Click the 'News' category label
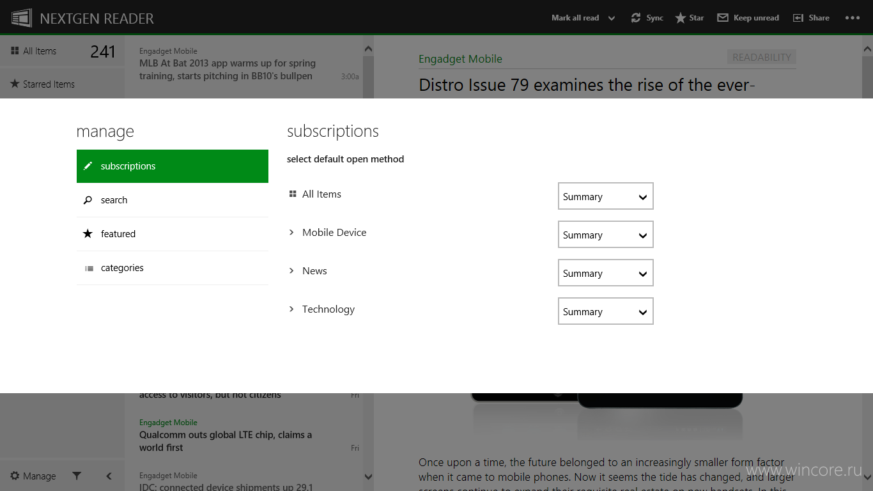873x491 pixels. (x=314, y=271)
